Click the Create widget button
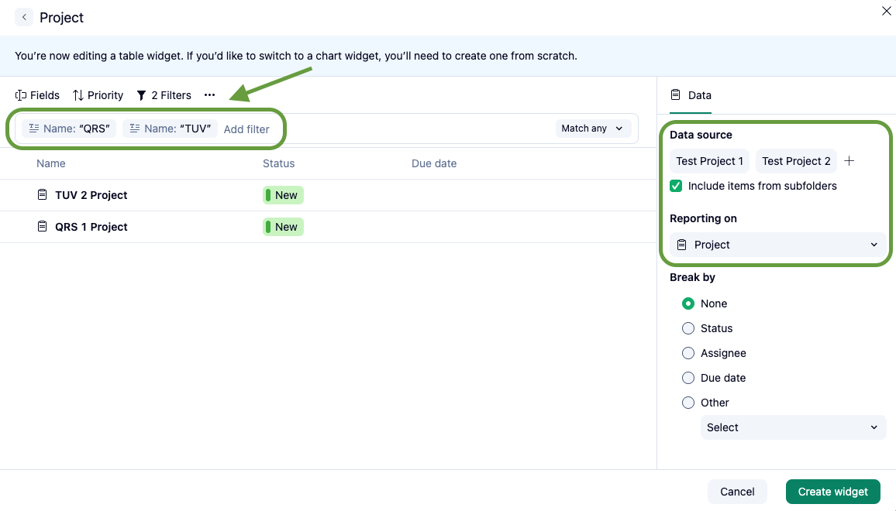This screenshot has width=896, height=511. (x=833, y=492)
